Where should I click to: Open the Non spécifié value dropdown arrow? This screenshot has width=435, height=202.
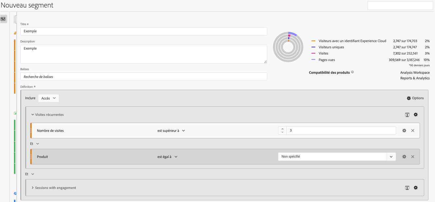tap(391, 157)
